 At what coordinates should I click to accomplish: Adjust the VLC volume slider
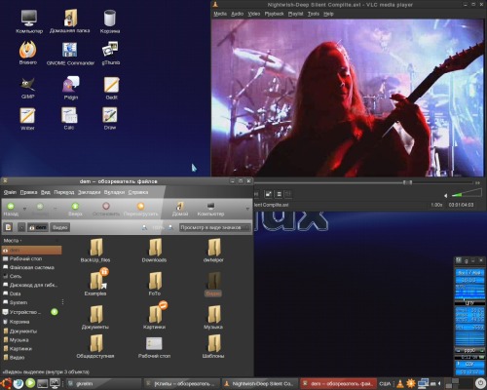click(x=467, y=194)
